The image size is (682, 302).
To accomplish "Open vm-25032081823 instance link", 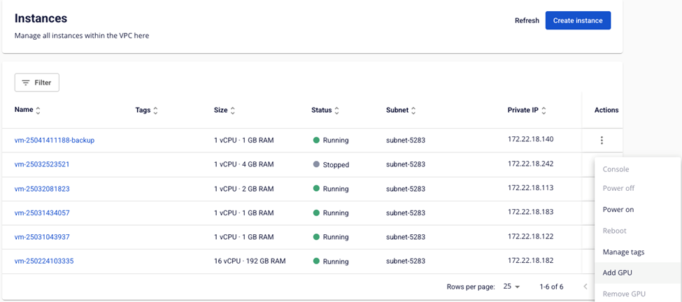I will point(42,189).
